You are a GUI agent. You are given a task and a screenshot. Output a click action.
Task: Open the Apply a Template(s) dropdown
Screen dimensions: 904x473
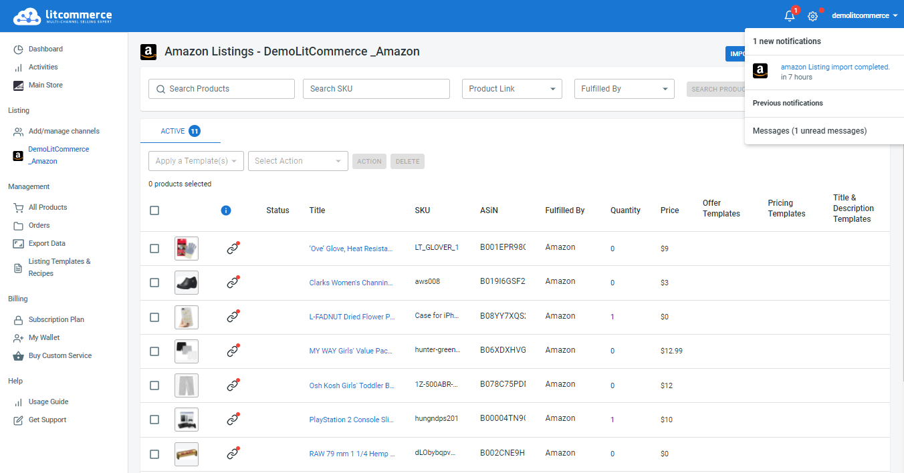(197, 161)
